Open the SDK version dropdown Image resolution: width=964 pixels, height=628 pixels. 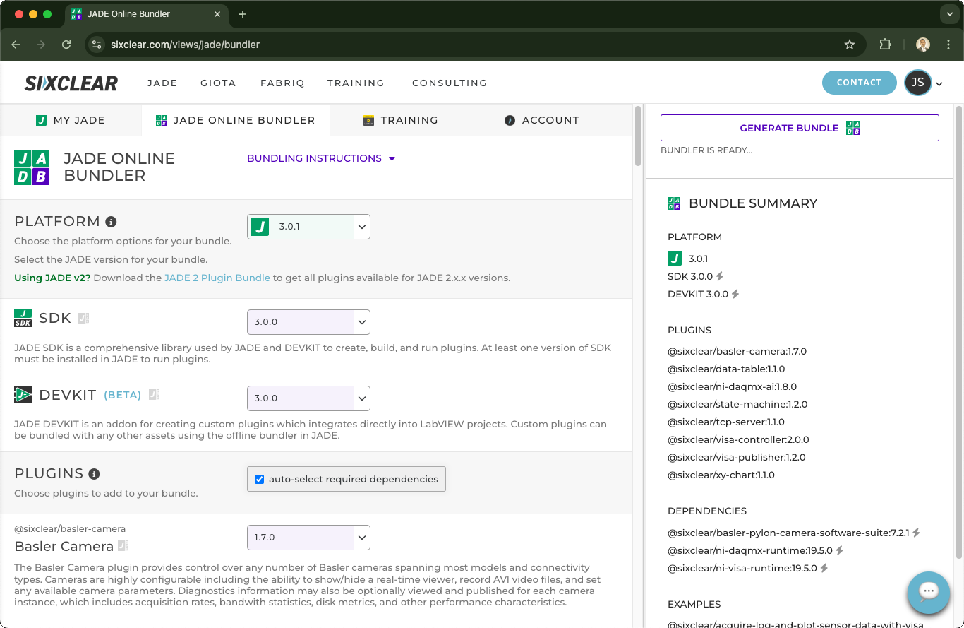pyautogui.click(x=308, y=321)
